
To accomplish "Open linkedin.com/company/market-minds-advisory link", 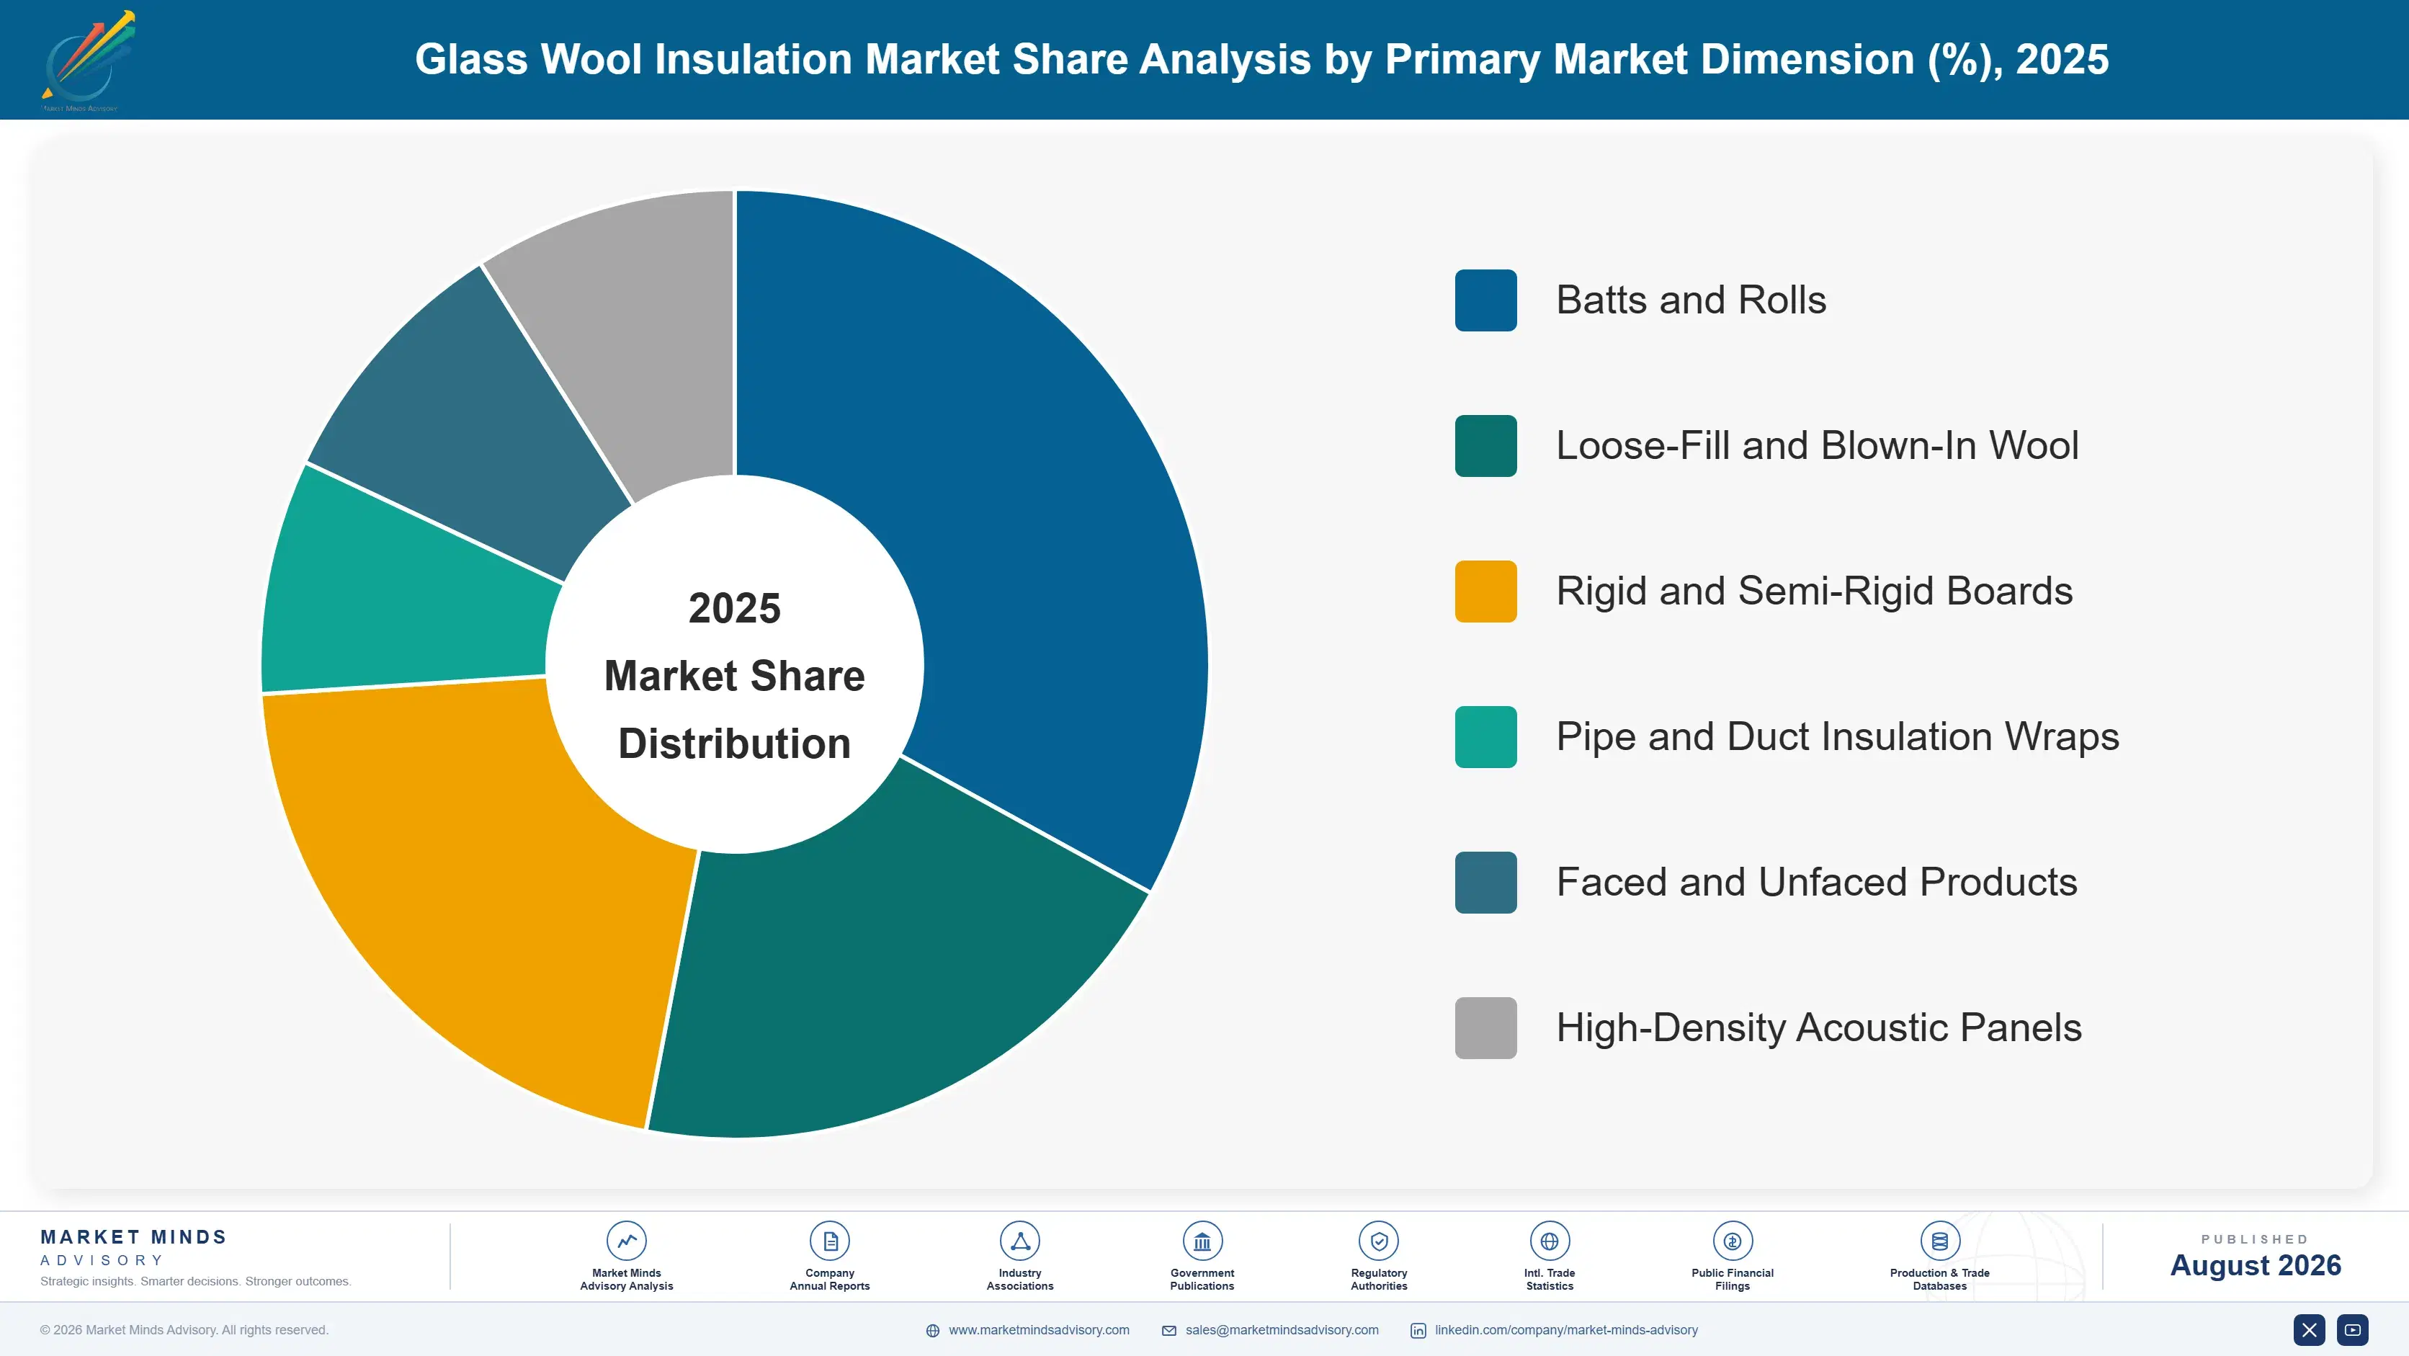I will click(1566, 1330).
